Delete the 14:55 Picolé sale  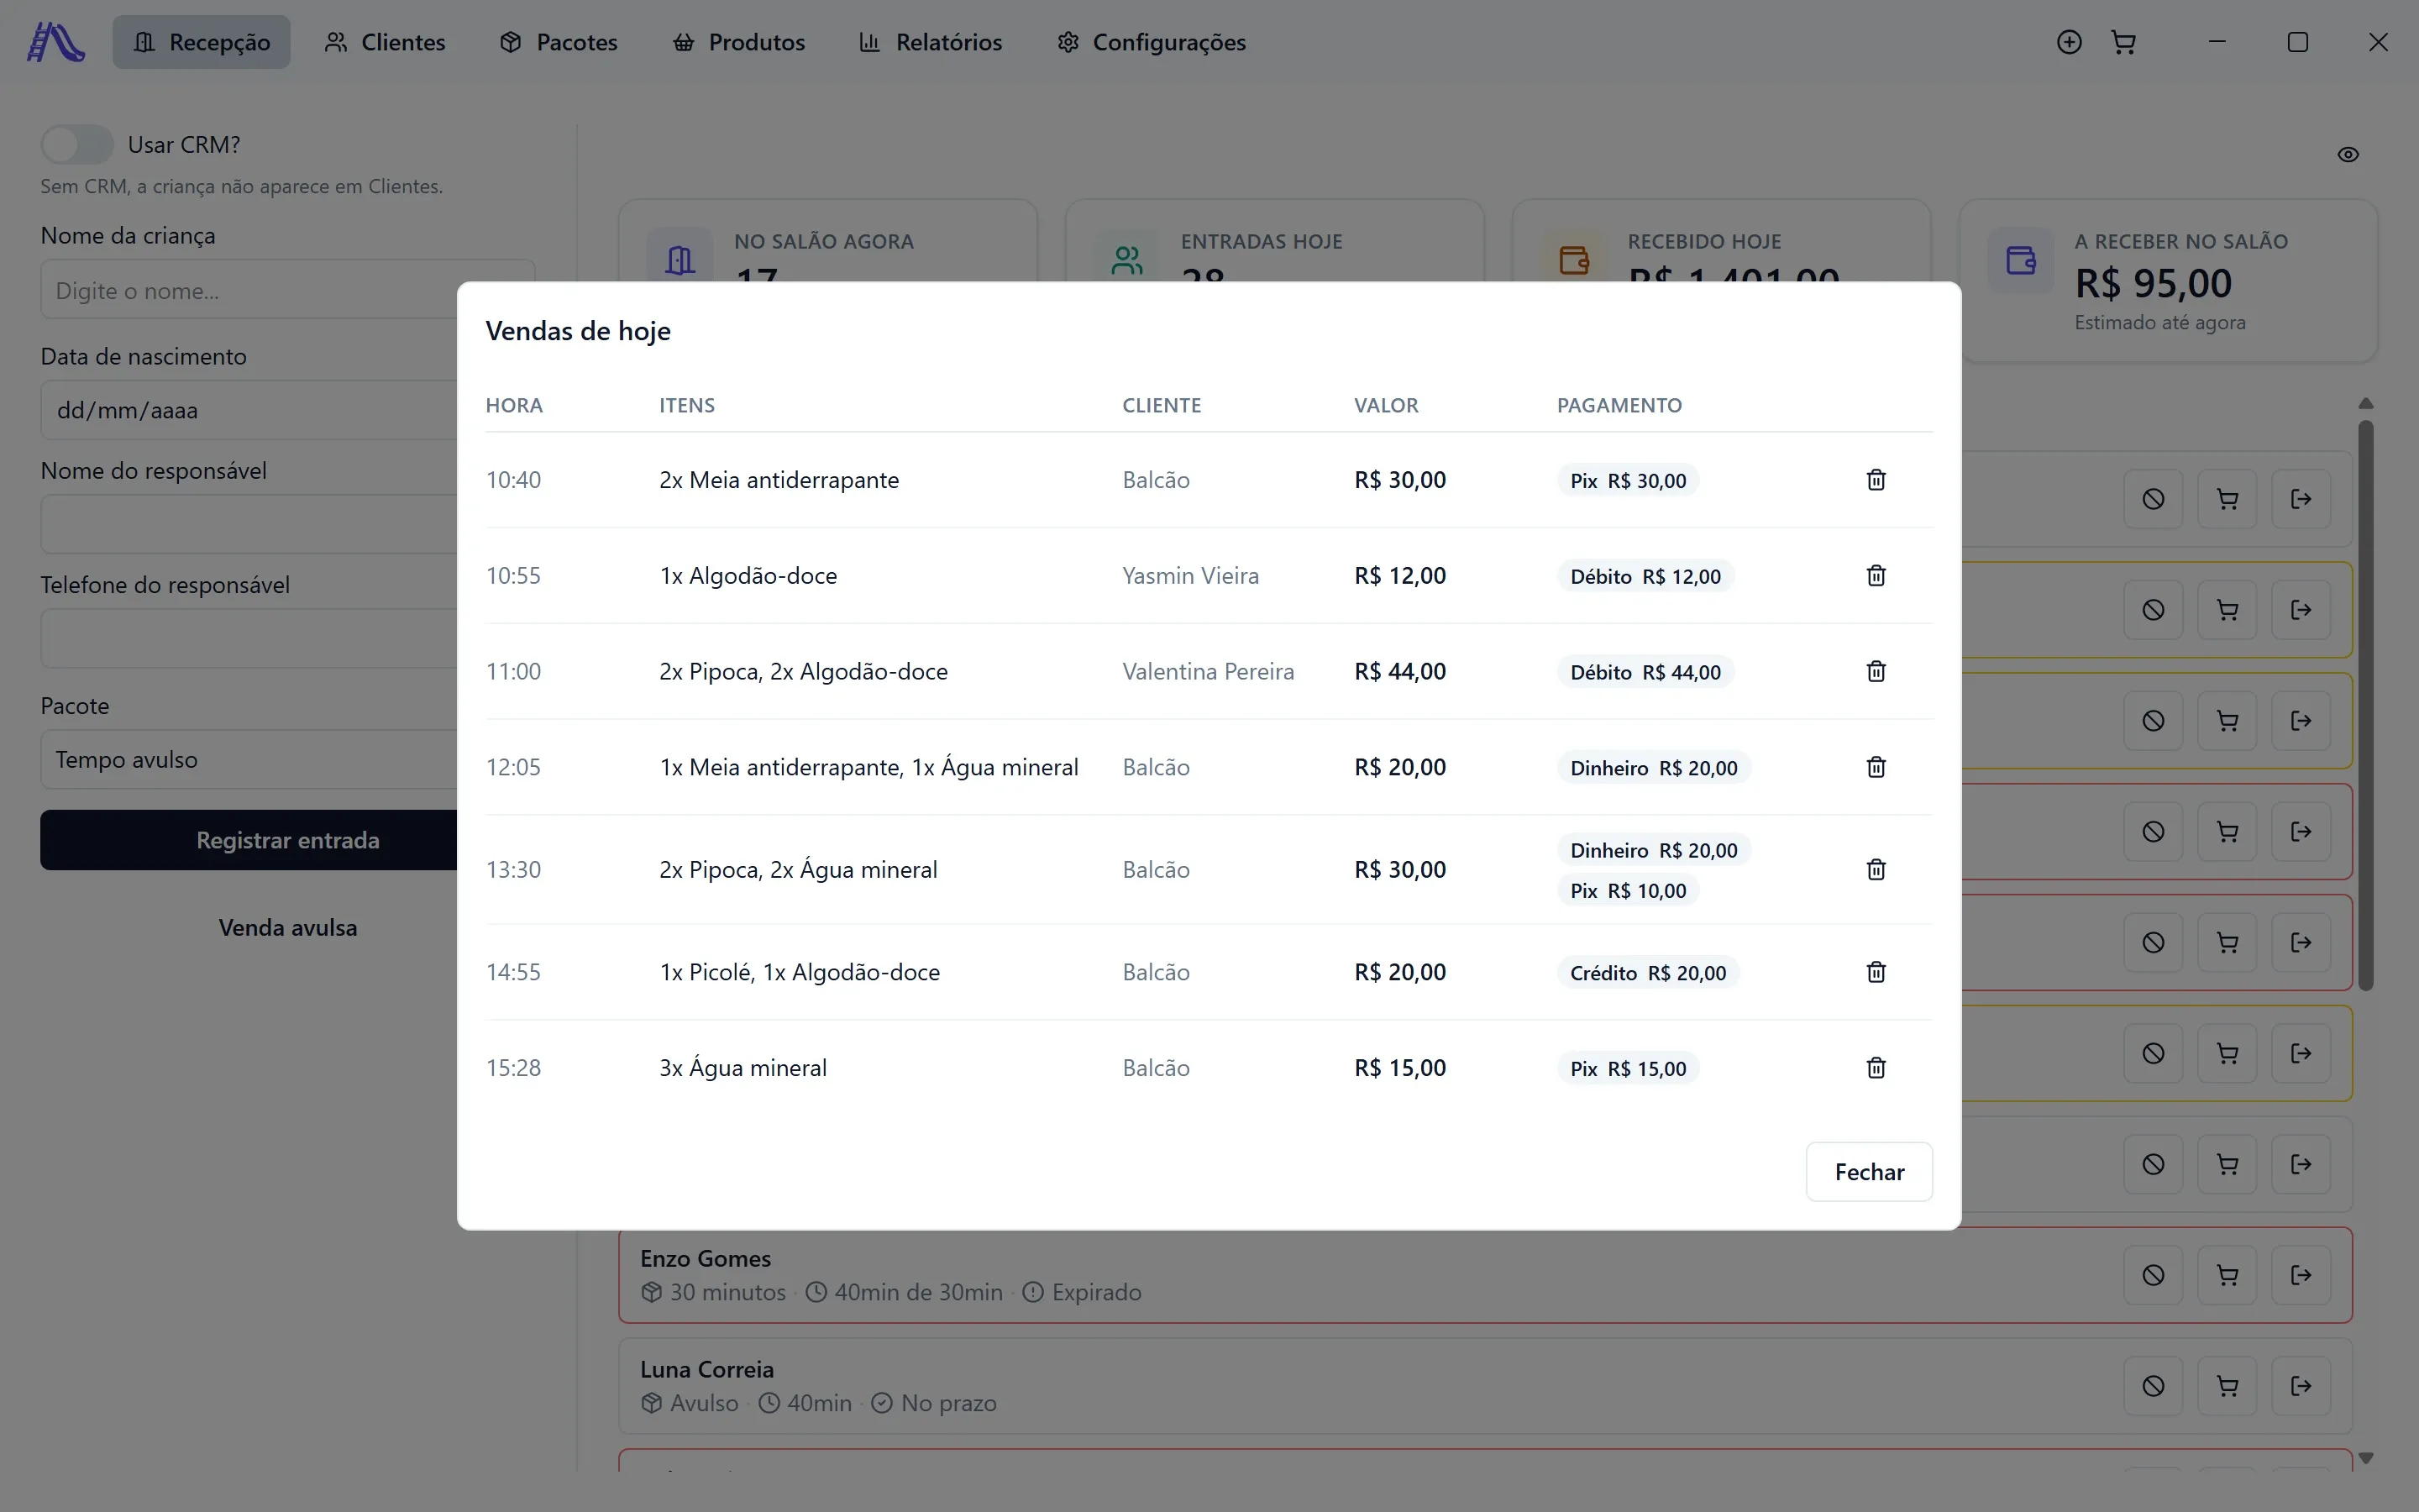(x=1876, y=972)
